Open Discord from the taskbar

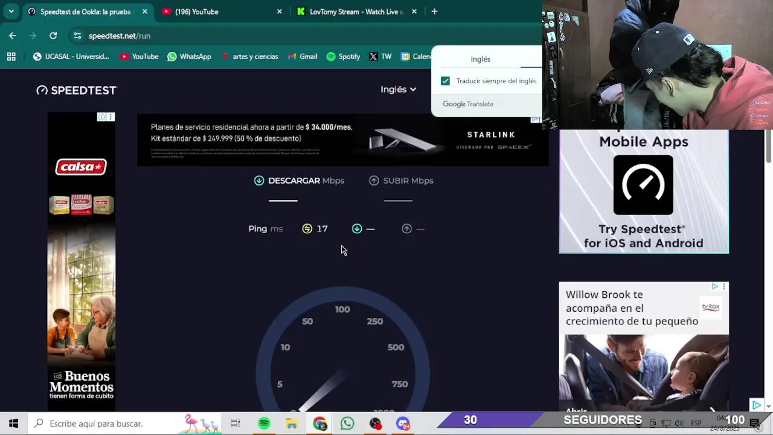click(x=403, y=424)
